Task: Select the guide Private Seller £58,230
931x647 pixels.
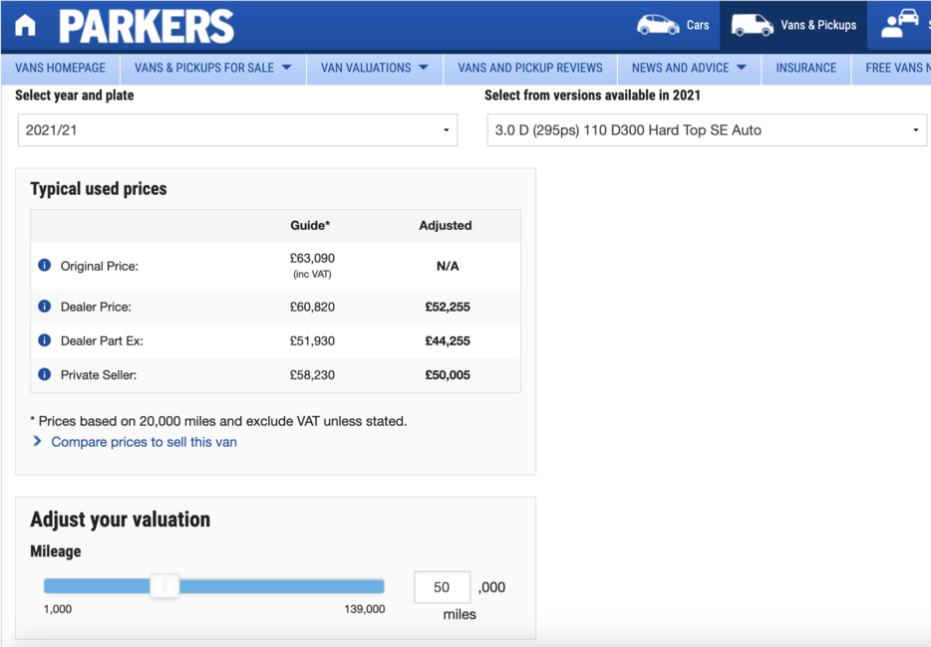Action: 312,375
